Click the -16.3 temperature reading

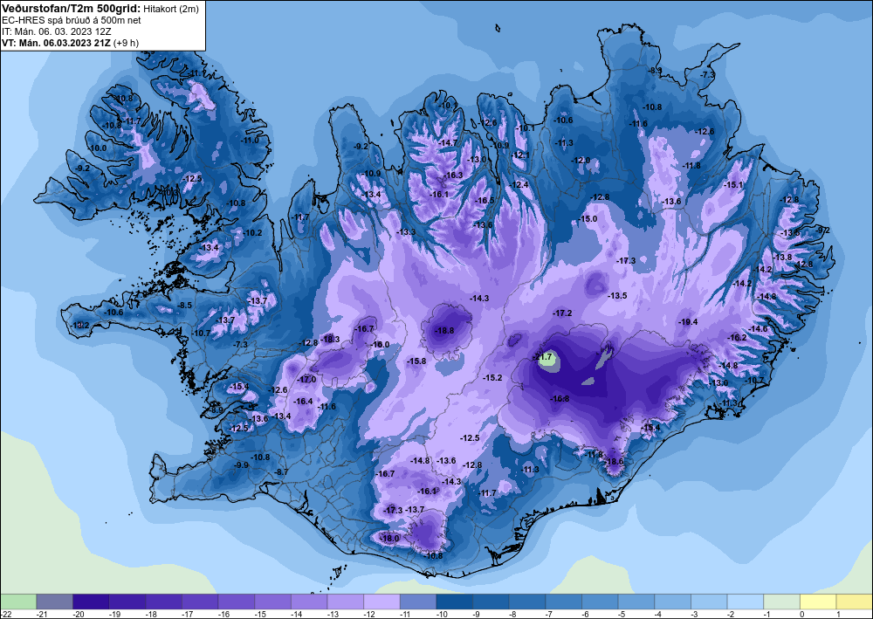[453, 175]
